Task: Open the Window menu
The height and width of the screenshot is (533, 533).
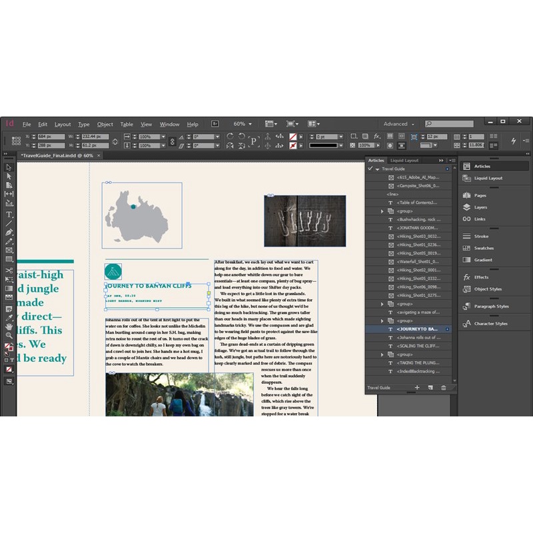Action: pos(170,124)
